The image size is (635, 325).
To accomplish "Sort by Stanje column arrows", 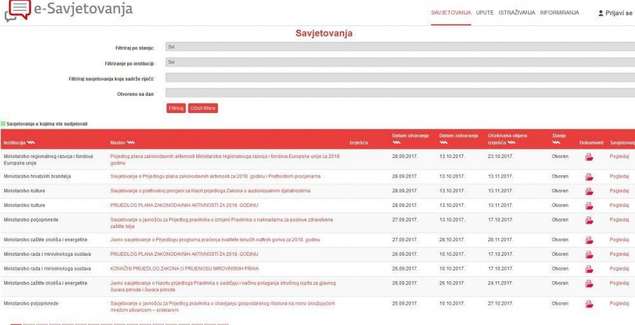I will (556, 142).
